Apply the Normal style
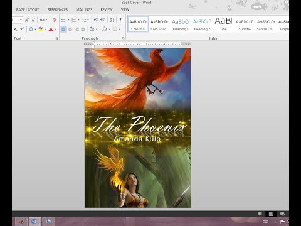This screenshot has width=301, height=226. [138, 24]
